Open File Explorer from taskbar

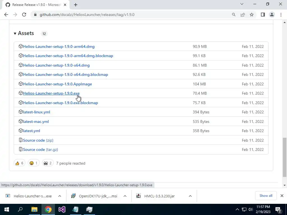(x=34, y=209)
